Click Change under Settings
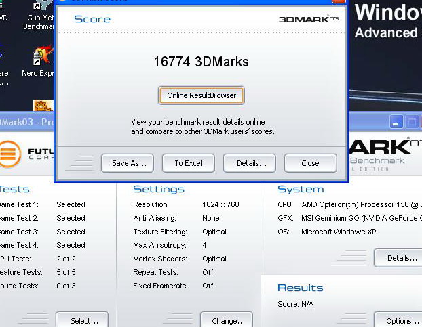 [227, 320]
